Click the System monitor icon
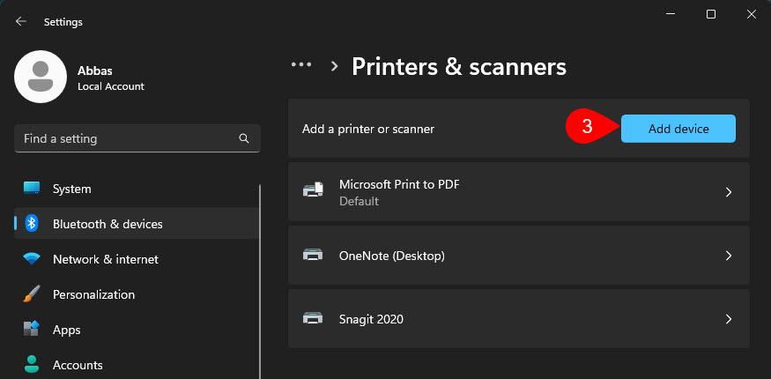Image resolution: width=771 pixels, height=379 pixels. point(32,189)
